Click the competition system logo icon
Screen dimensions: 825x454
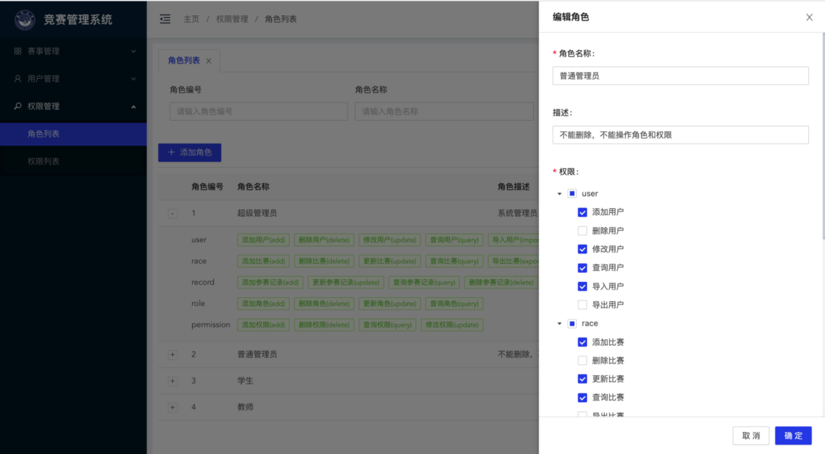tap(25, 20)
